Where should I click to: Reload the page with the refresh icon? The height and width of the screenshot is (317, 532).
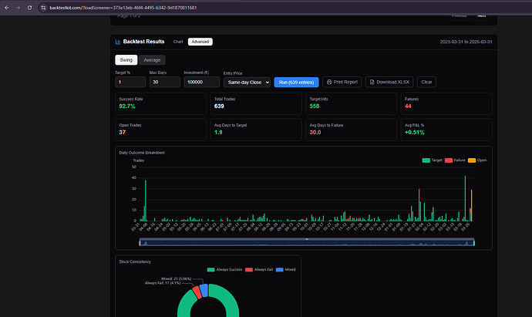(x=30, y=6)
